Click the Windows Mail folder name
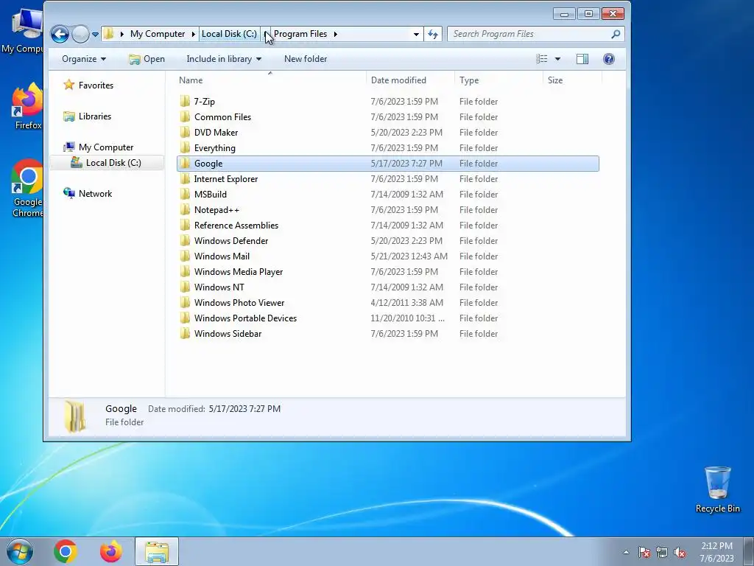Viewport: 754px width, 566px height. coord(222,256)
